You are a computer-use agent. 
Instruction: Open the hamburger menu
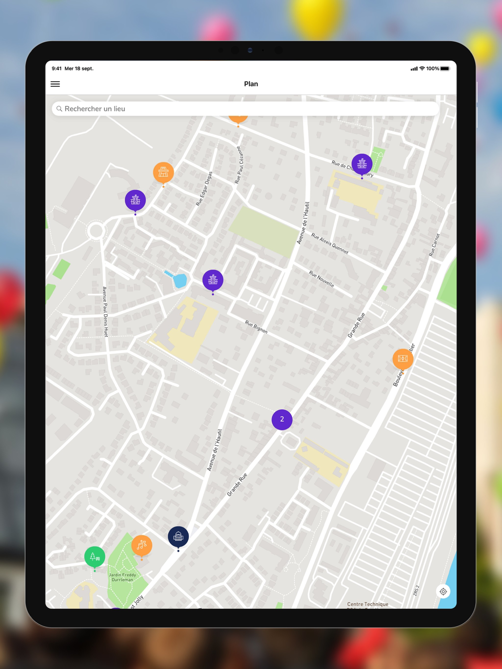pyautogui.click(x=55, y=84)
